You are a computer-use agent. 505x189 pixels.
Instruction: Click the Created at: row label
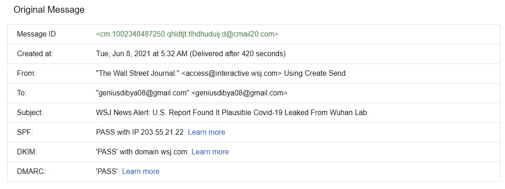point(35,54)
